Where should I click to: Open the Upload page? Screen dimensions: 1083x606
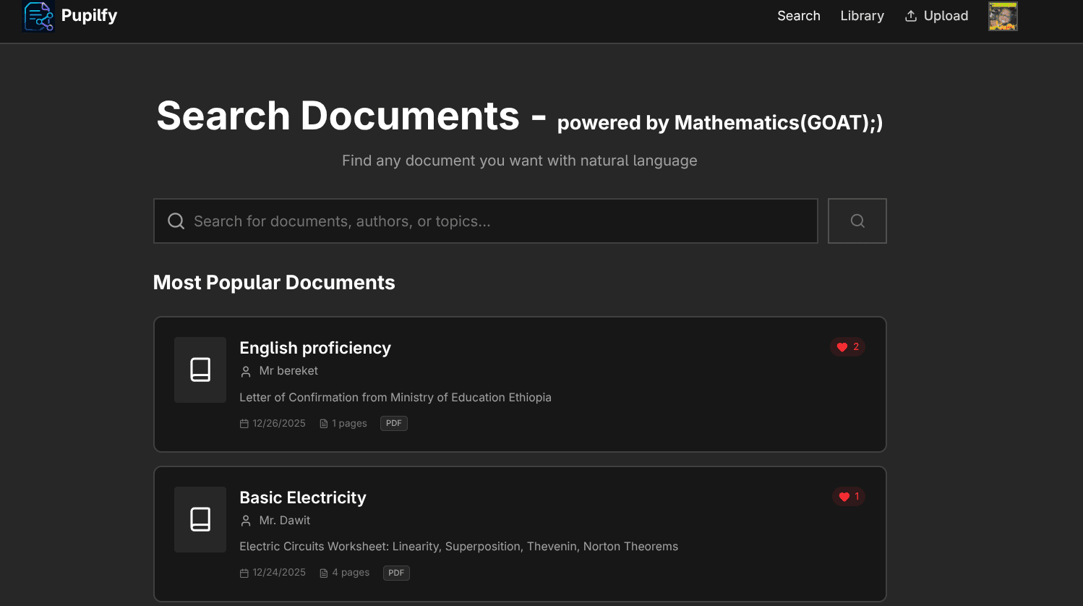pos(936,16)
